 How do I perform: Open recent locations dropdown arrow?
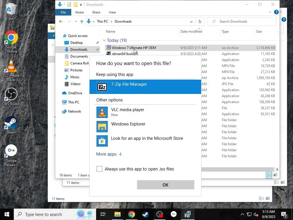coord(76,21)
